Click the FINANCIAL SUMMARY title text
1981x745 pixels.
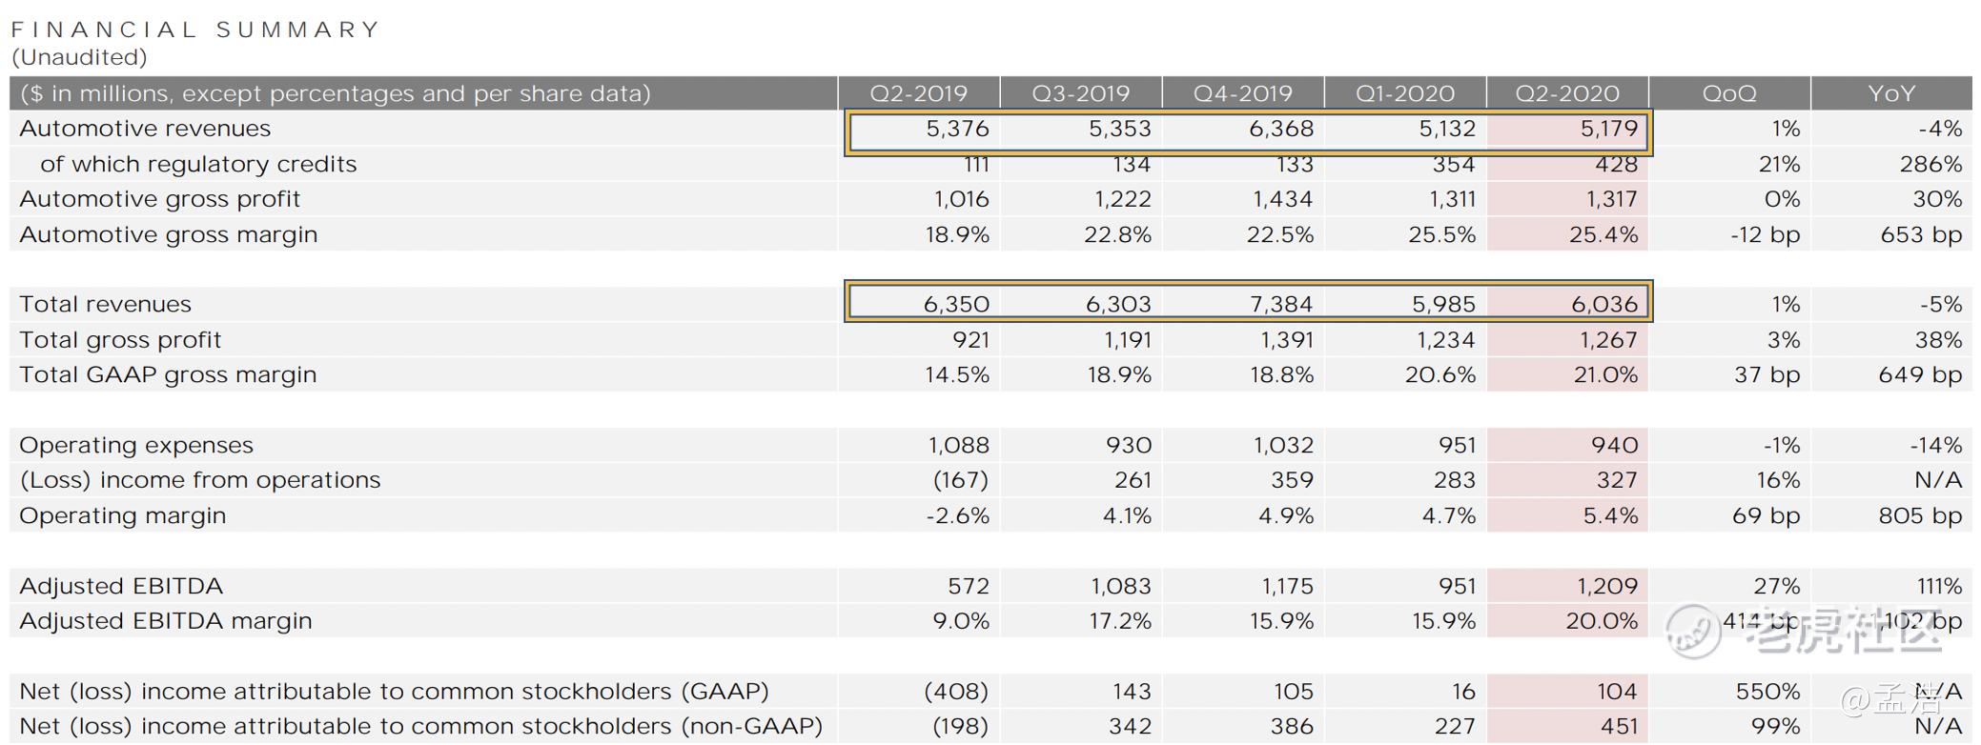[x=195, y=30]
